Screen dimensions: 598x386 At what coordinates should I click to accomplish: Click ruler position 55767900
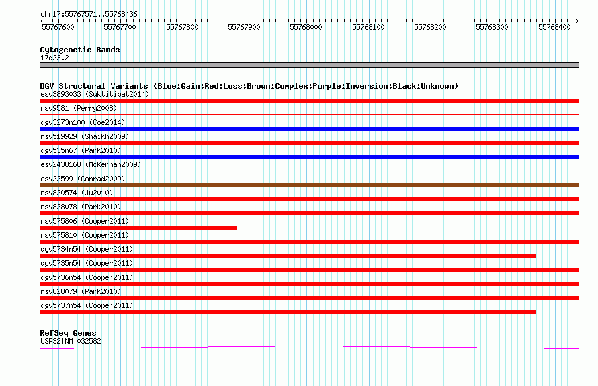click(x=244, y=27)
